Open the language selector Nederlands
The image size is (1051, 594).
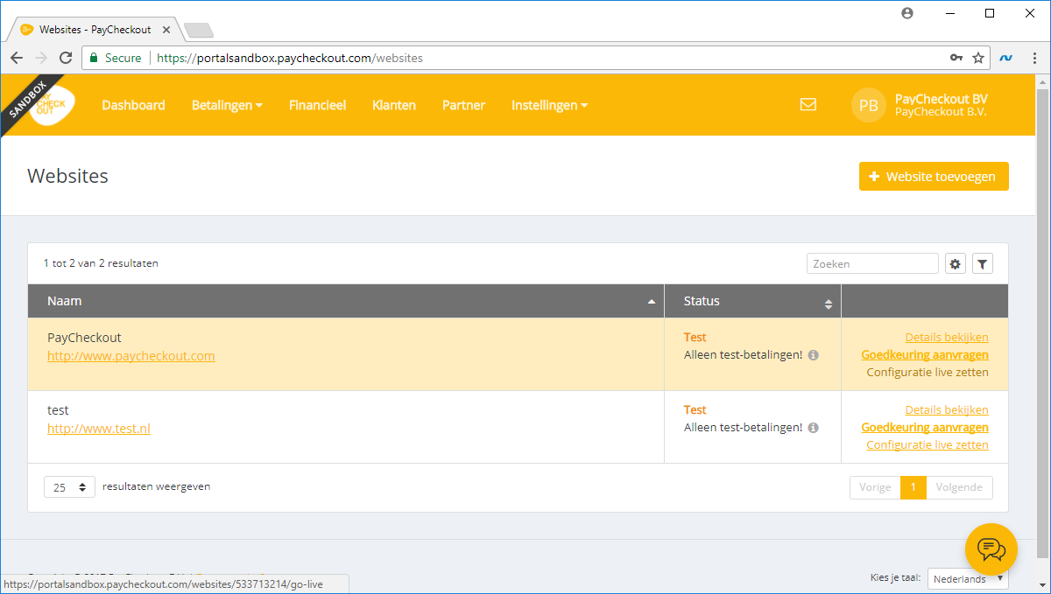click(968, 578)
